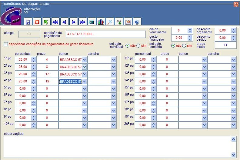Open the calendar icon in toolbar
Viewport: 240px width, 160px height.
click(128, 22)
